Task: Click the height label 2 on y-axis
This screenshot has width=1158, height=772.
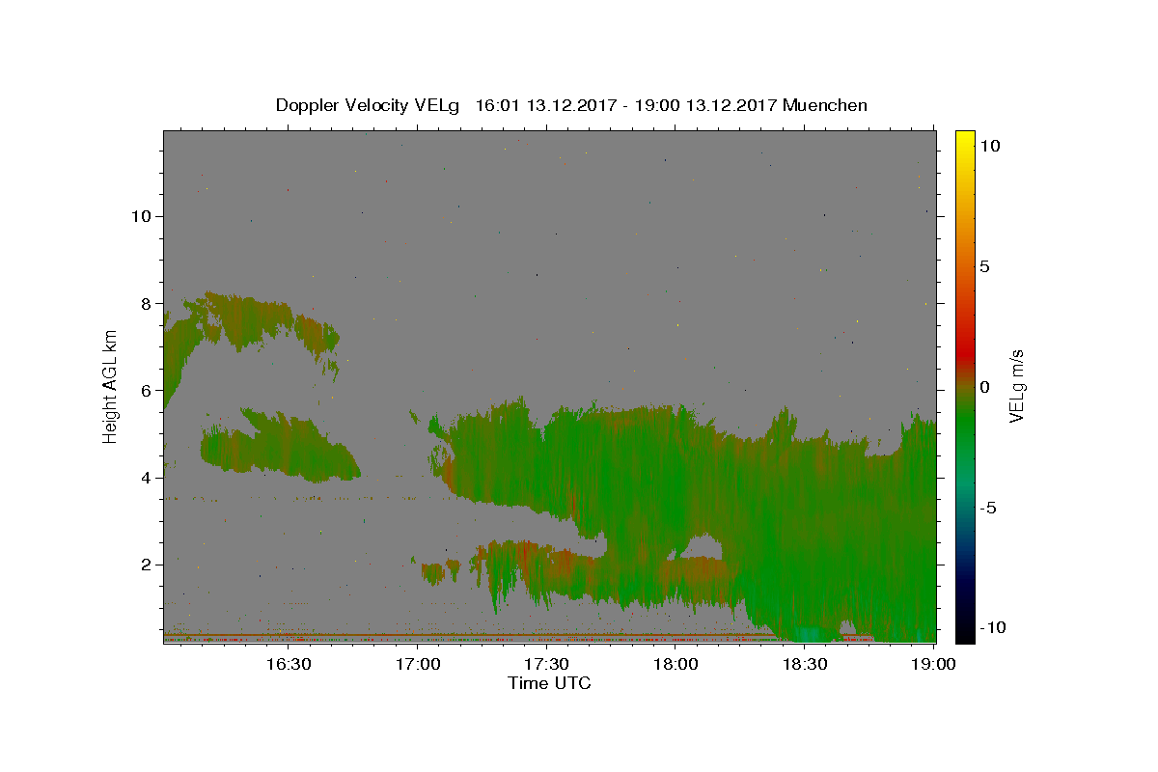Action: (x=145, y=565)
